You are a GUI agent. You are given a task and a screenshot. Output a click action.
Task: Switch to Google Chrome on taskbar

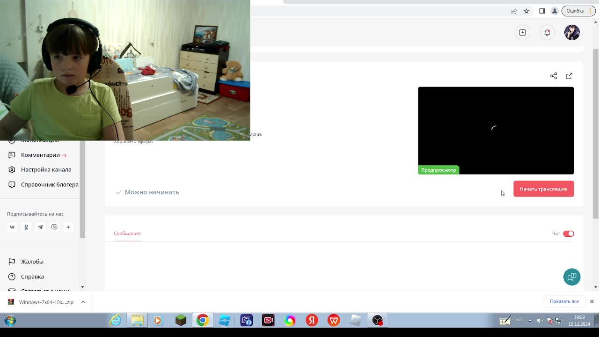click(x=202, y=320)
